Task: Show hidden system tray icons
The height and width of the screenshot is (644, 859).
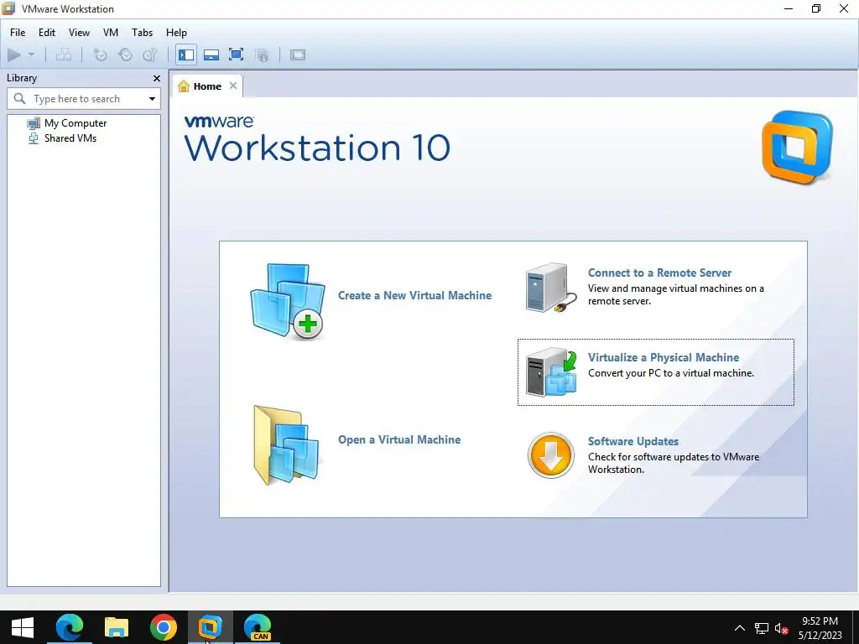Action: 740,628
